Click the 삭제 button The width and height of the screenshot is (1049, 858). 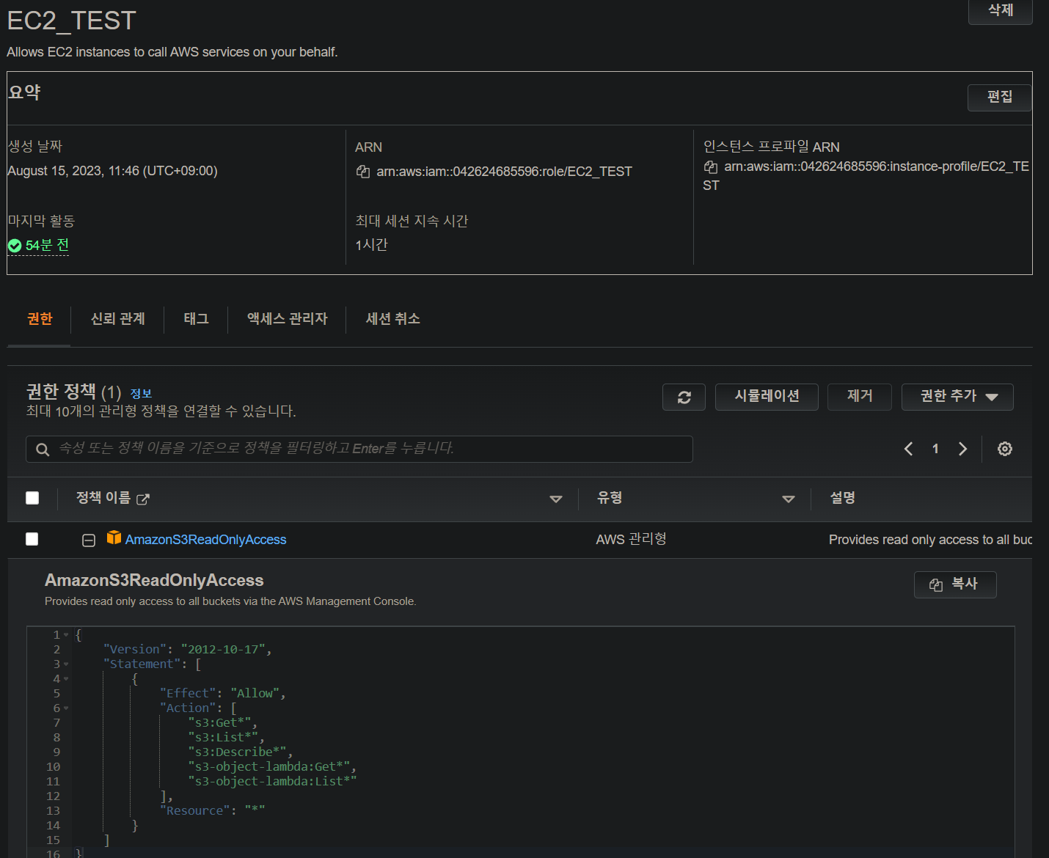[1001, 10]
